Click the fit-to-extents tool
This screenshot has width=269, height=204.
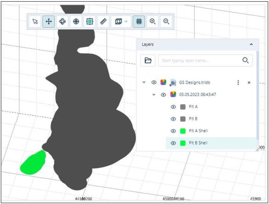pyautogui.click(x=89, y=22)
